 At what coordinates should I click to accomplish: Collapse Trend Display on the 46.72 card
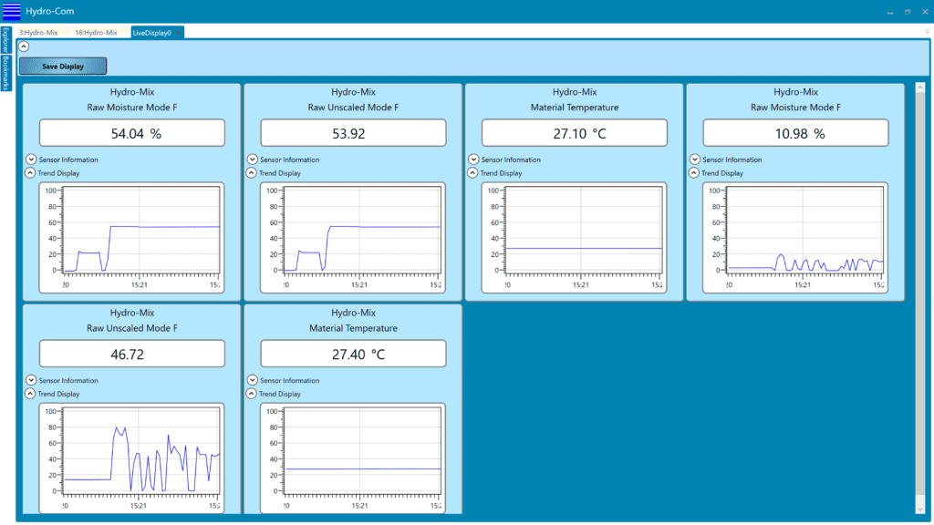pyautogui.click(x=30, y=394)
